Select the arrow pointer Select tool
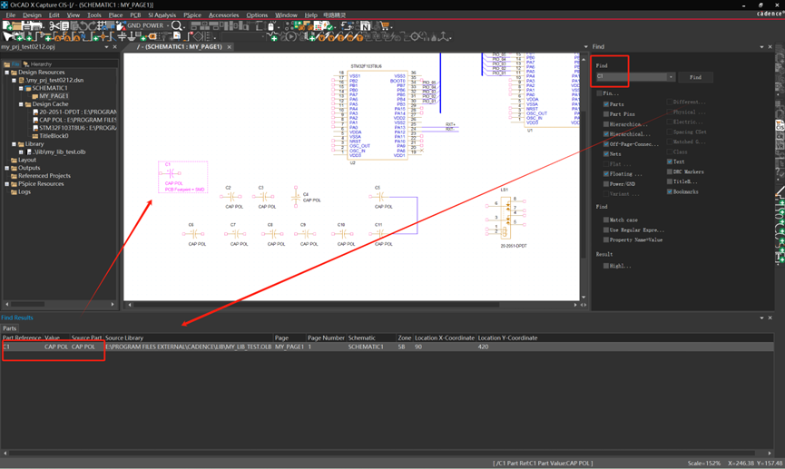The image size is (785, 469). (x=7, y=36)
